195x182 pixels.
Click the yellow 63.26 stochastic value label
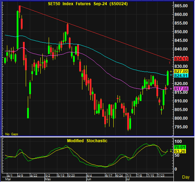tap(180, 151)
